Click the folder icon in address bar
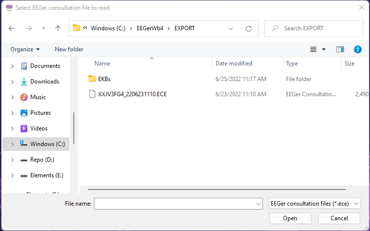370x231 pixels. 76,28
